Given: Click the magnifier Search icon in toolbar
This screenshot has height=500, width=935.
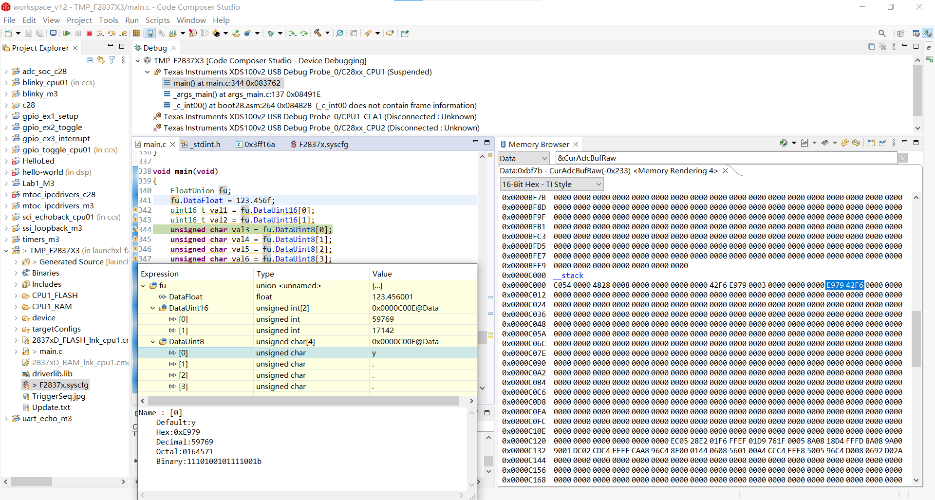Looking at the screenshot, I should click(x=881, y=33).
